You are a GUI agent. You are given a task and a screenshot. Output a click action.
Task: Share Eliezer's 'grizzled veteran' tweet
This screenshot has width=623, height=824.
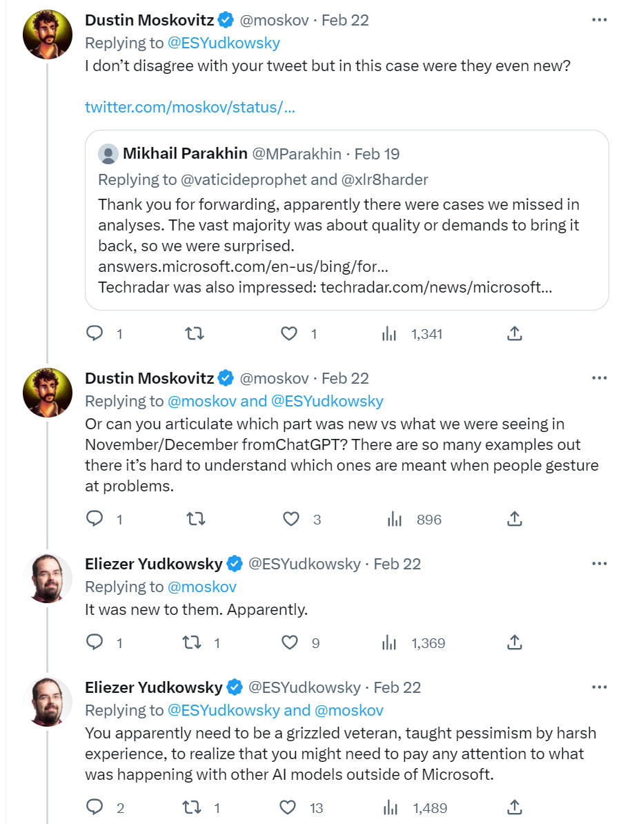(x=514, y=808)
